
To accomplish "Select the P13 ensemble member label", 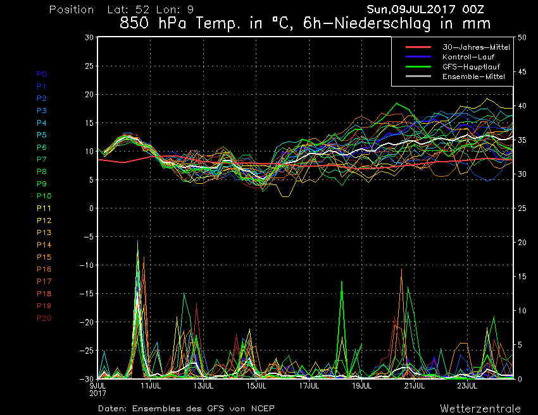I will point(44,232).
